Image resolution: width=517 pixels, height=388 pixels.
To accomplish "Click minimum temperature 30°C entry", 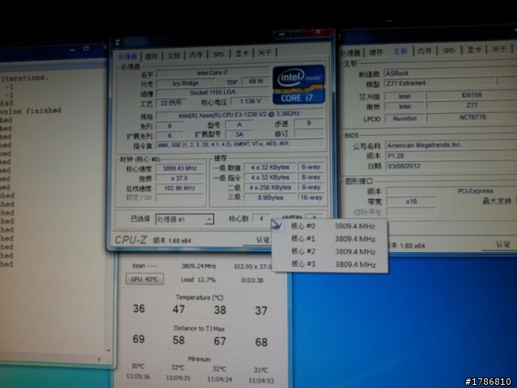I will 137,366.
